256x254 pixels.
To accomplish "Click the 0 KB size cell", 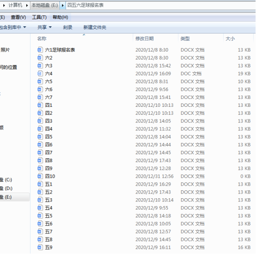I will [245, 176].
